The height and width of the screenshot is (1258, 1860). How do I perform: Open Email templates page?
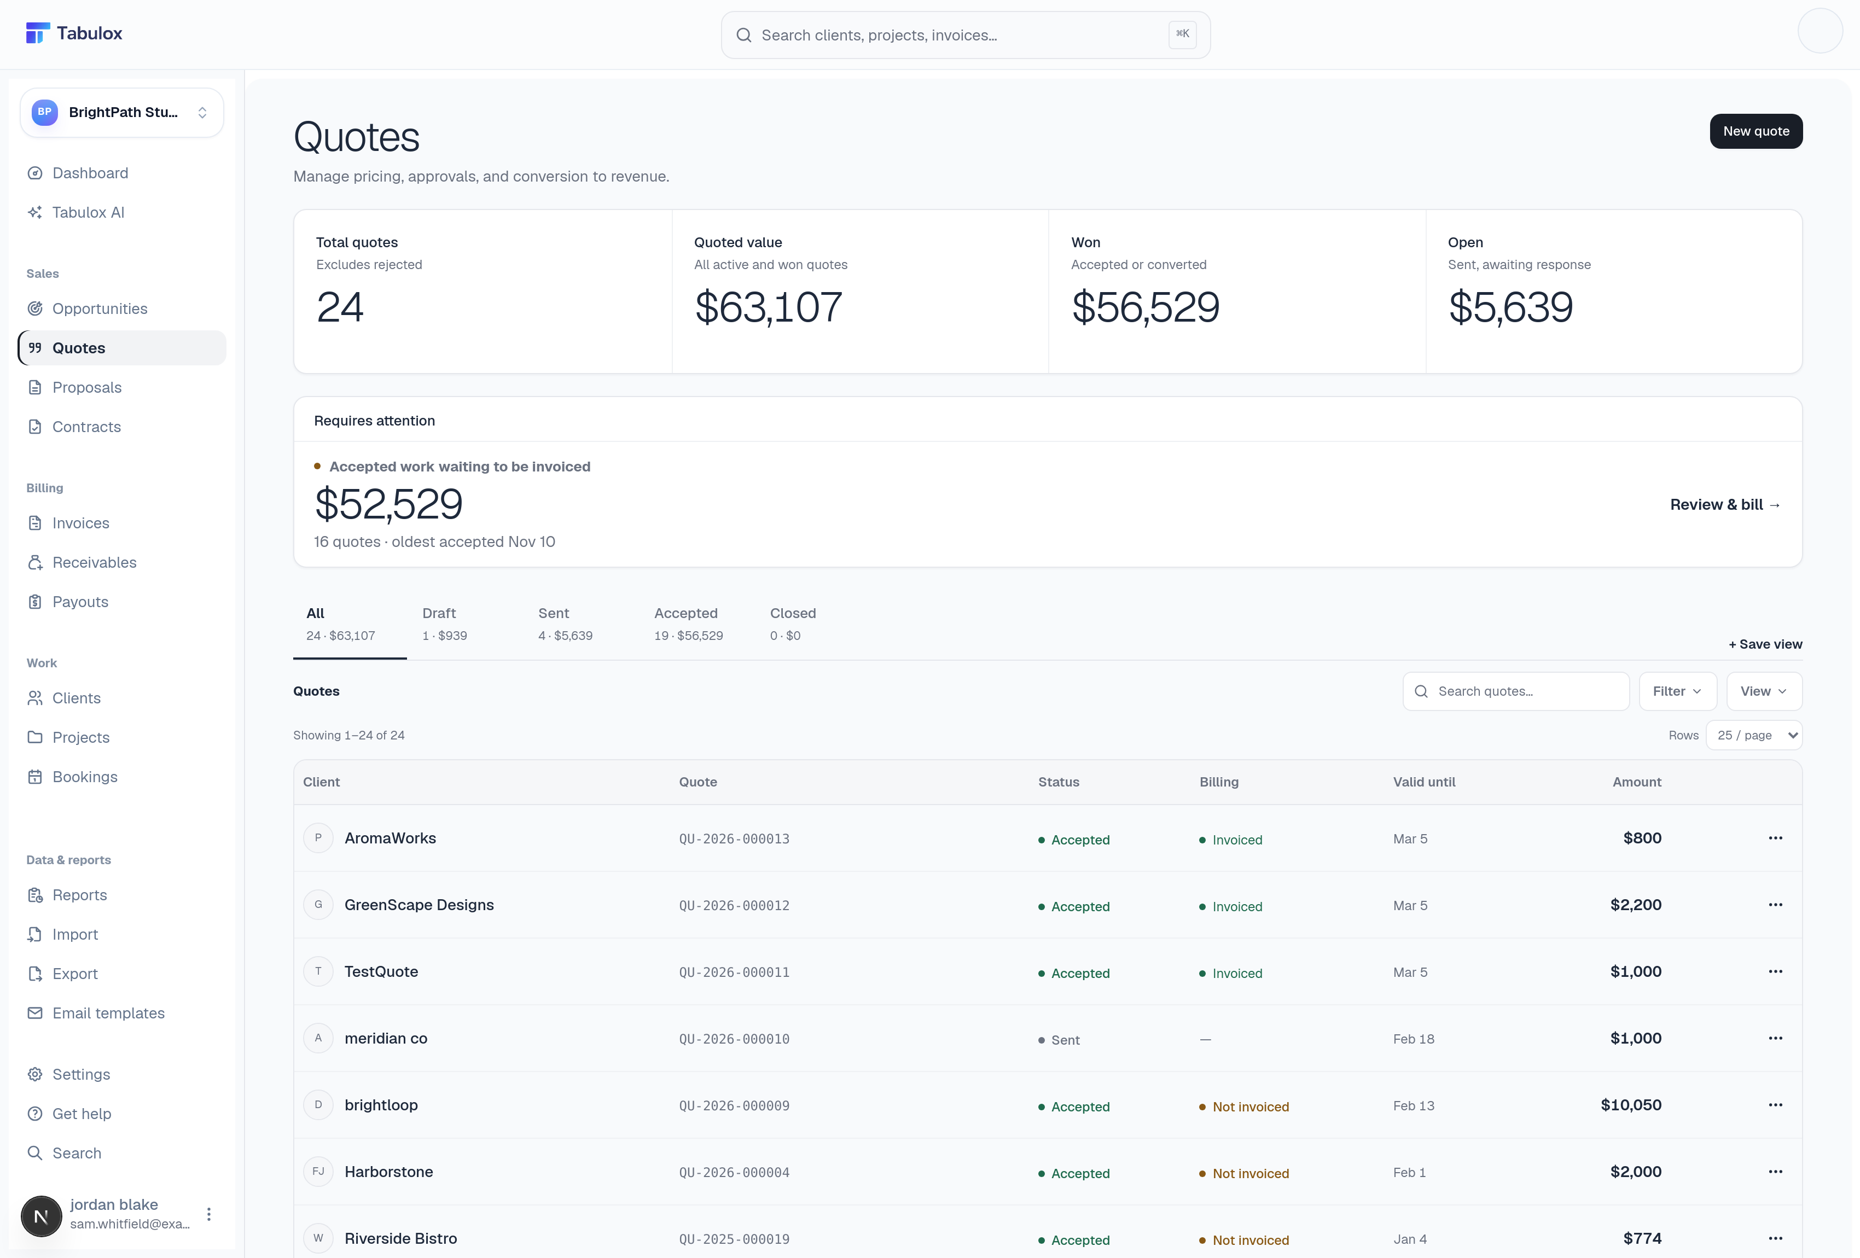coord(121,1013)
